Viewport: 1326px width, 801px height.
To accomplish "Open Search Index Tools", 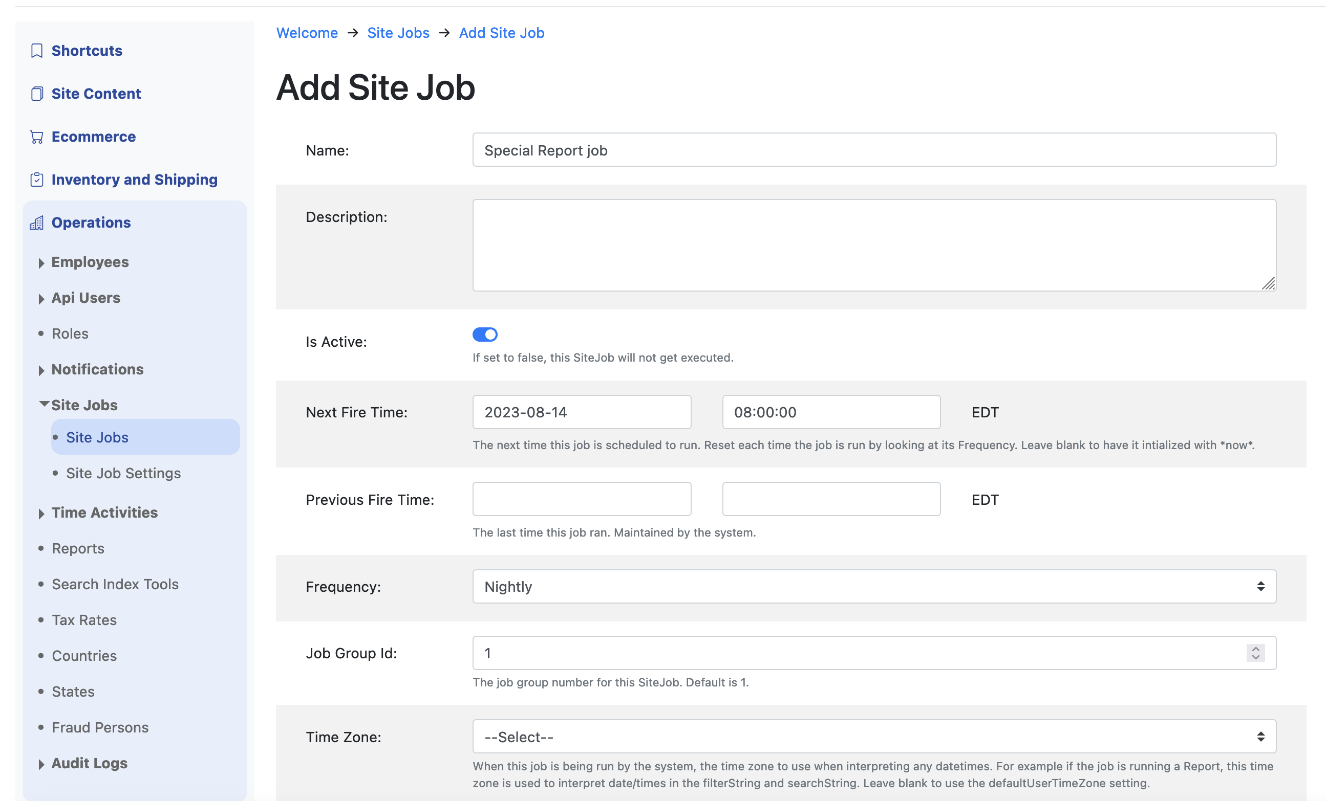I will [115, 584].
